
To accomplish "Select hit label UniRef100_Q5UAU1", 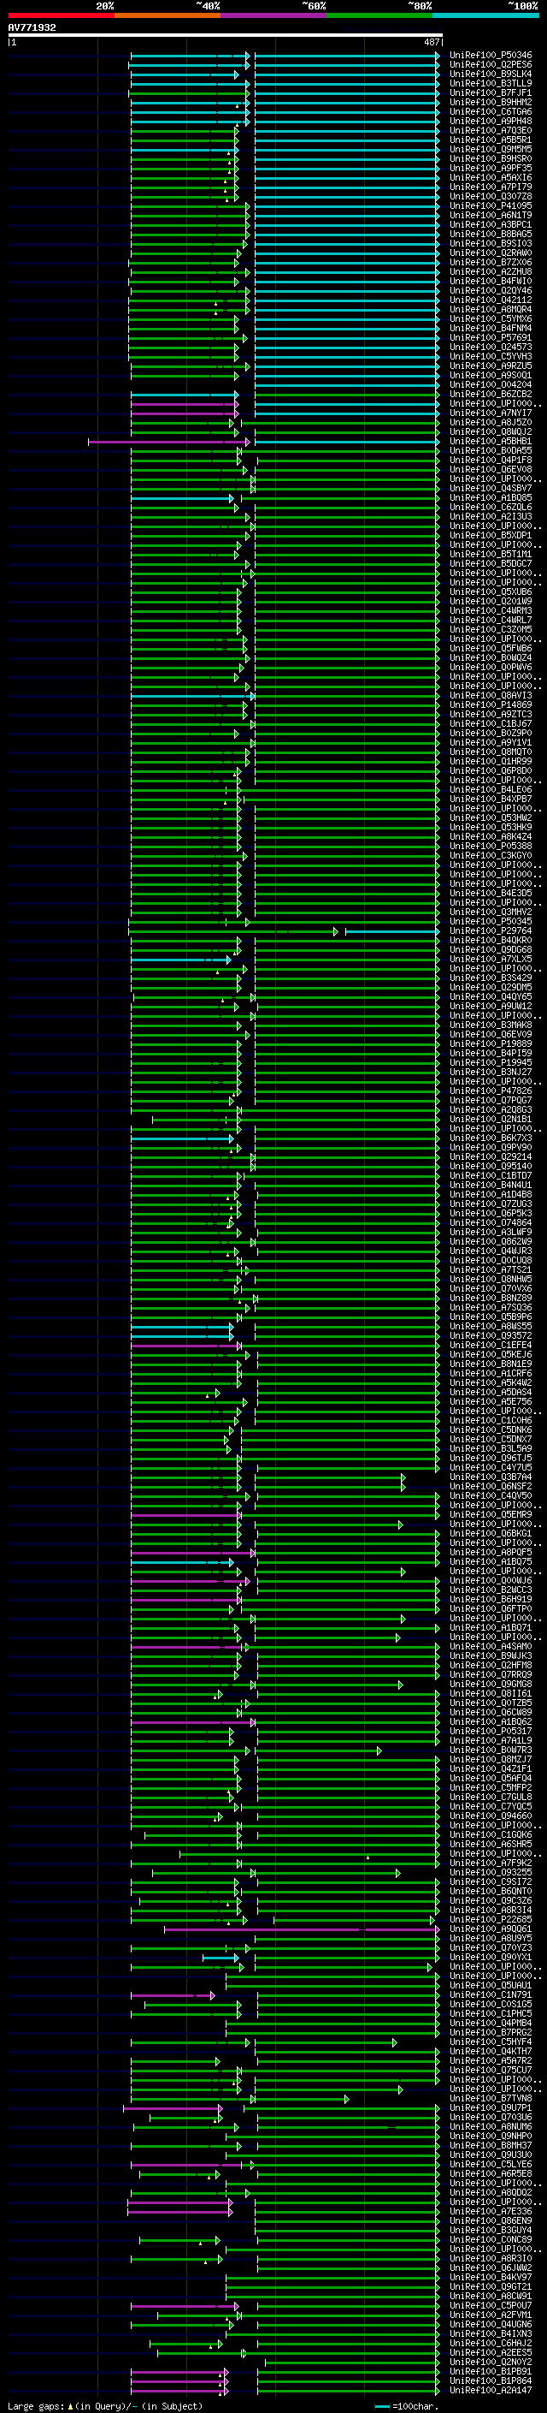I will click(491, 1985).
